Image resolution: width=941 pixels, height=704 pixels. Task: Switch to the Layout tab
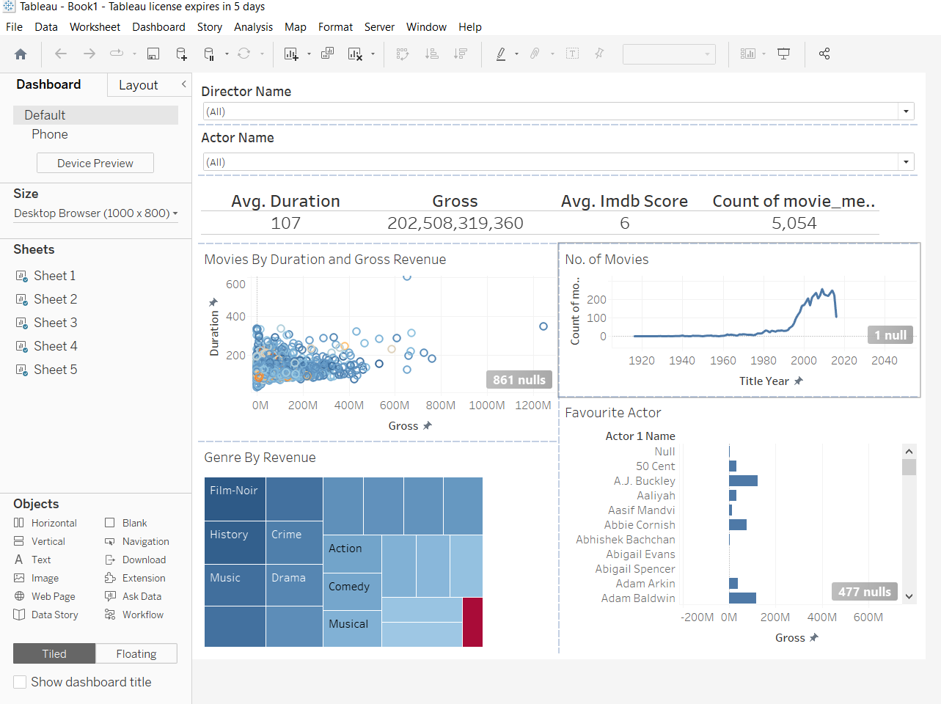[138, 84]
